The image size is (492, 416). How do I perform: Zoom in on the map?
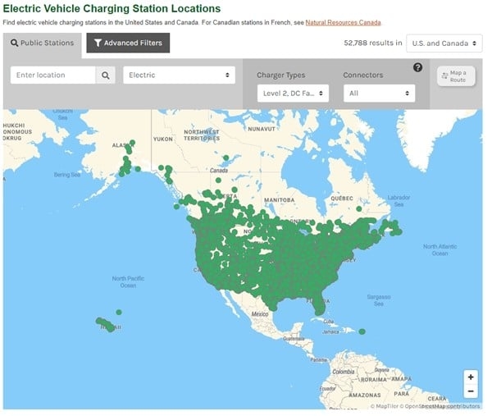(471, 377)
